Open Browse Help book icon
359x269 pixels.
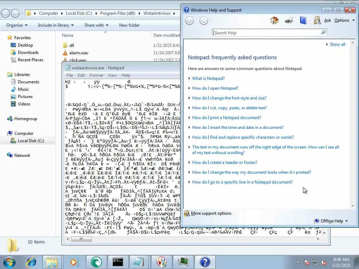point(303,20)
